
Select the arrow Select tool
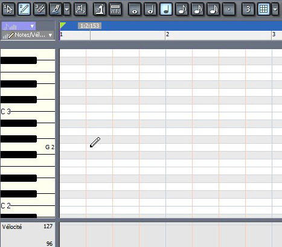click(8, 9)
